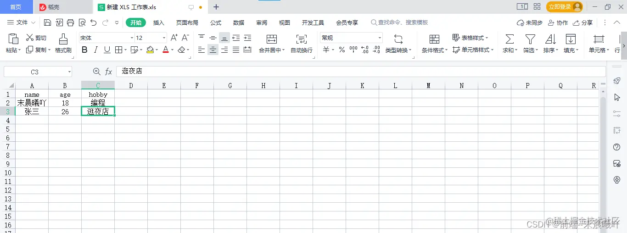Open the 文件 (File) menu
Viewport: 627px width, 233px height.
point(21,22)
